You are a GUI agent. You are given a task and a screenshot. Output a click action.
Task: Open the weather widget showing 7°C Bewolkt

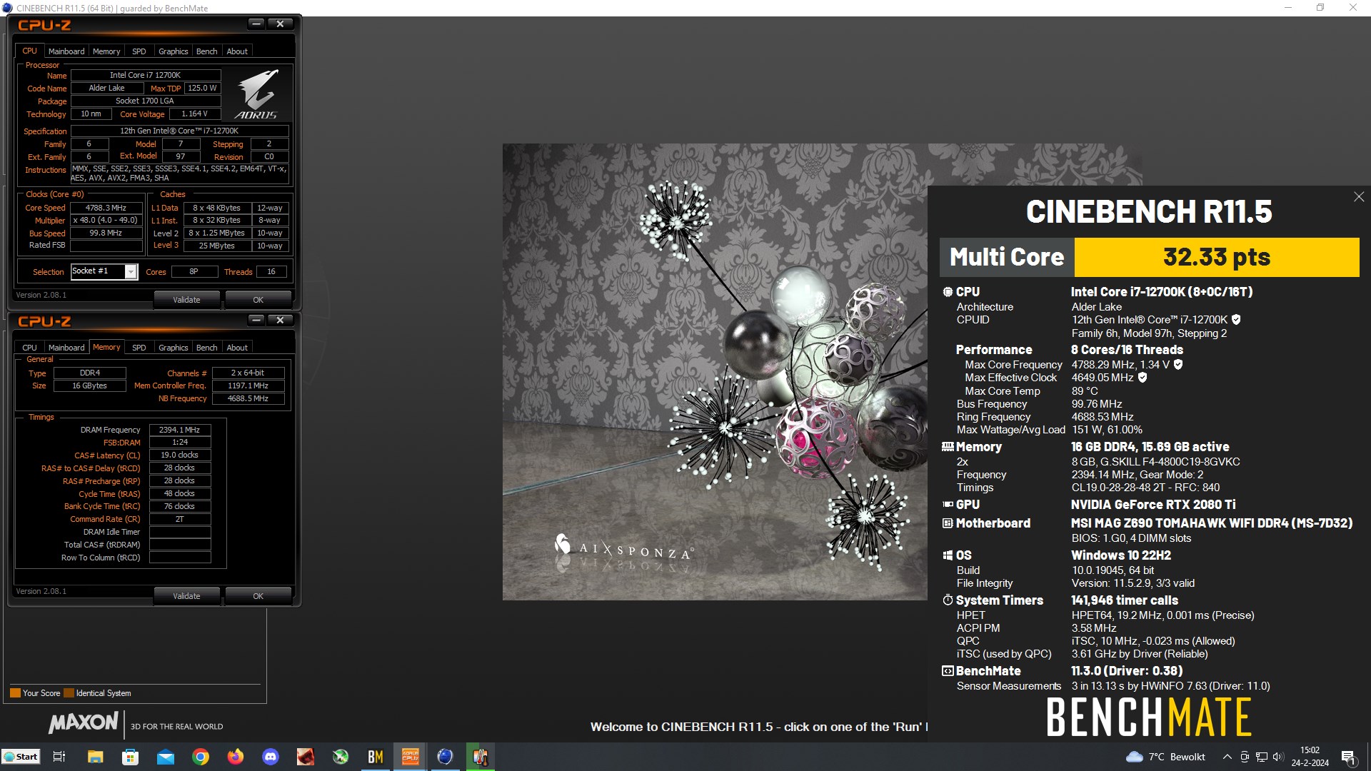coord(1165,757)
